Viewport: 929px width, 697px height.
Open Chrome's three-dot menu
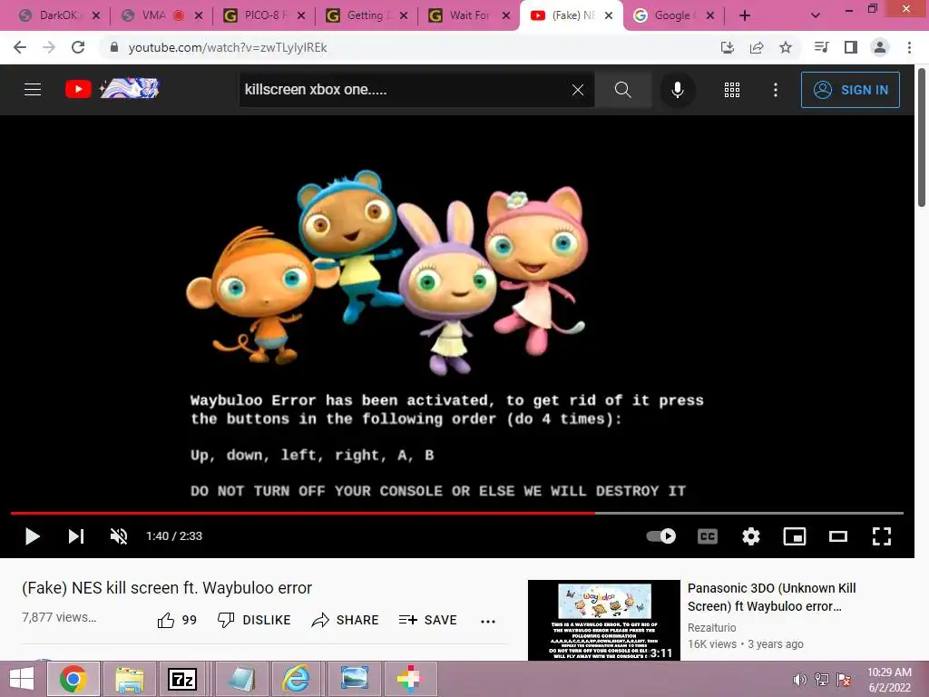[909, 47]
